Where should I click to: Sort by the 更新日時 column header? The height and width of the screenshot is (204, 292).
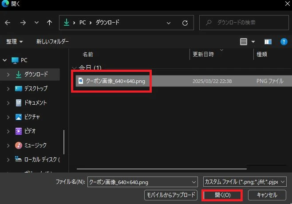[x=203, y=55]
